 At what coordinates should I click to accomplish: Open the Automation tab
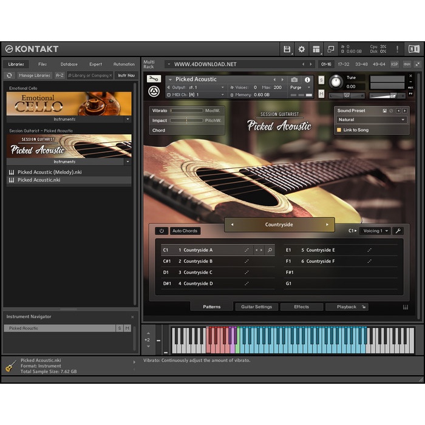point(124,64)
